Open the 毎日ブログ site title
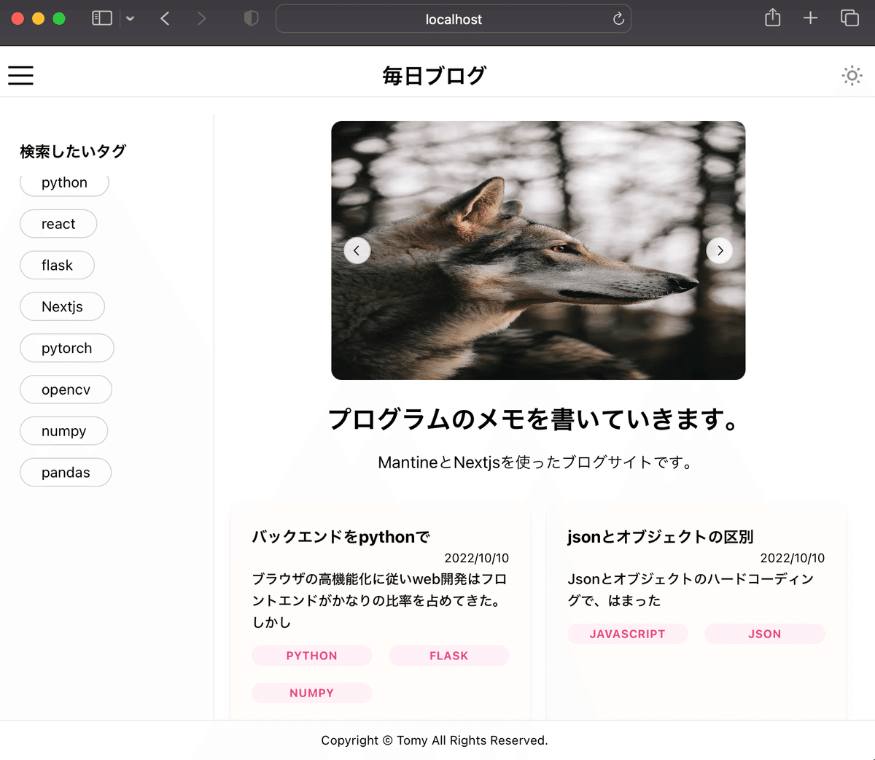875x760 pixels. (435, 75)
